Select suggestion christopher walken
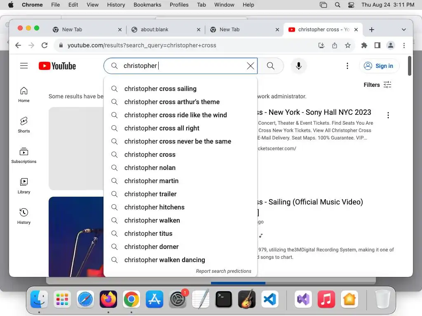This screenshot has height=316, width=422. coord(181,221)
